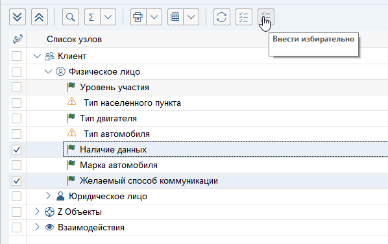Click the Print button
The width and height of the screenshot is (388, 244).
tap(138, 17)
